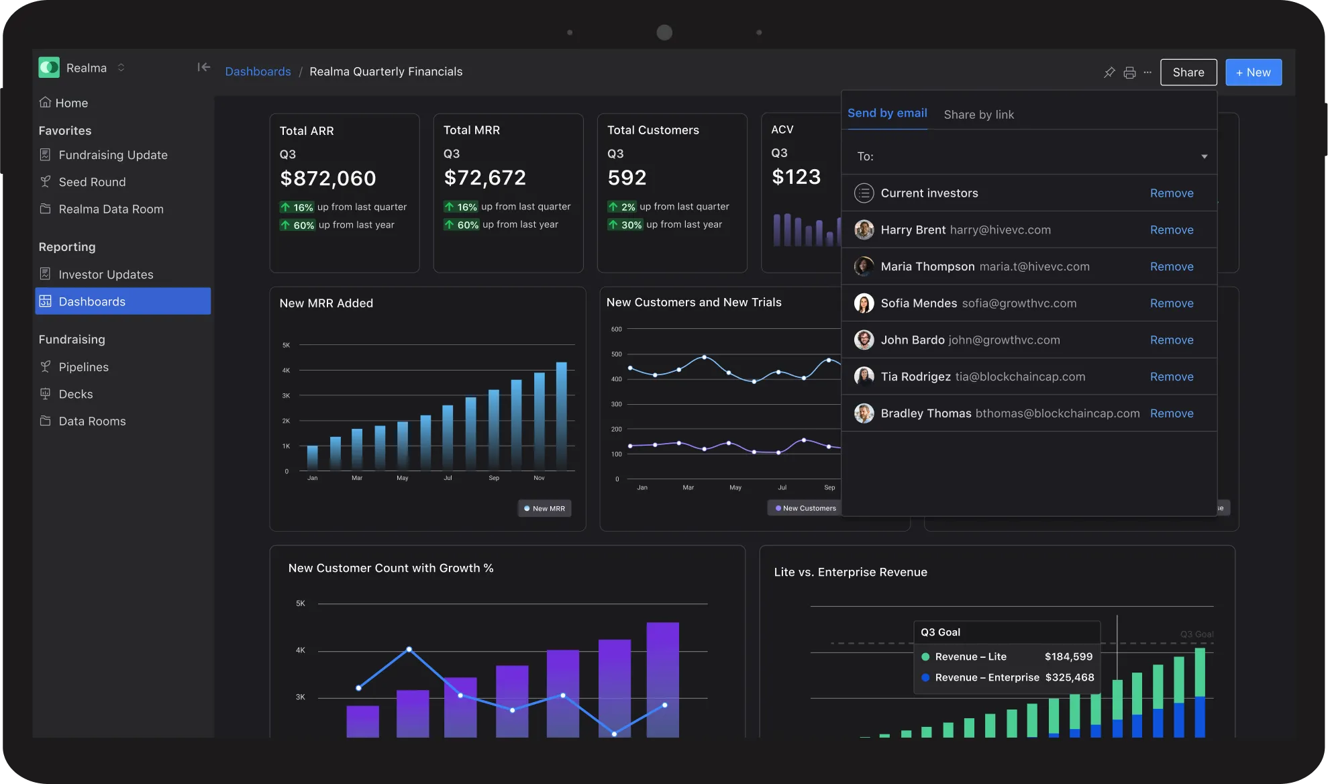Expand the Realma workspace switcher chevron
Viewport: 1328px width, 784px height.
coord(121,67)
